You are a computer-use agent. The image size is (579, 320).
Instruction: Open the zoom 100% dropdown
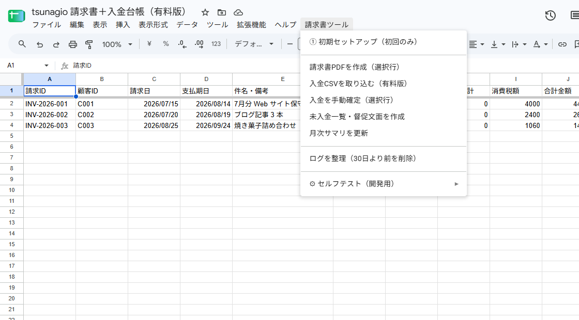[x=117, y=44]
